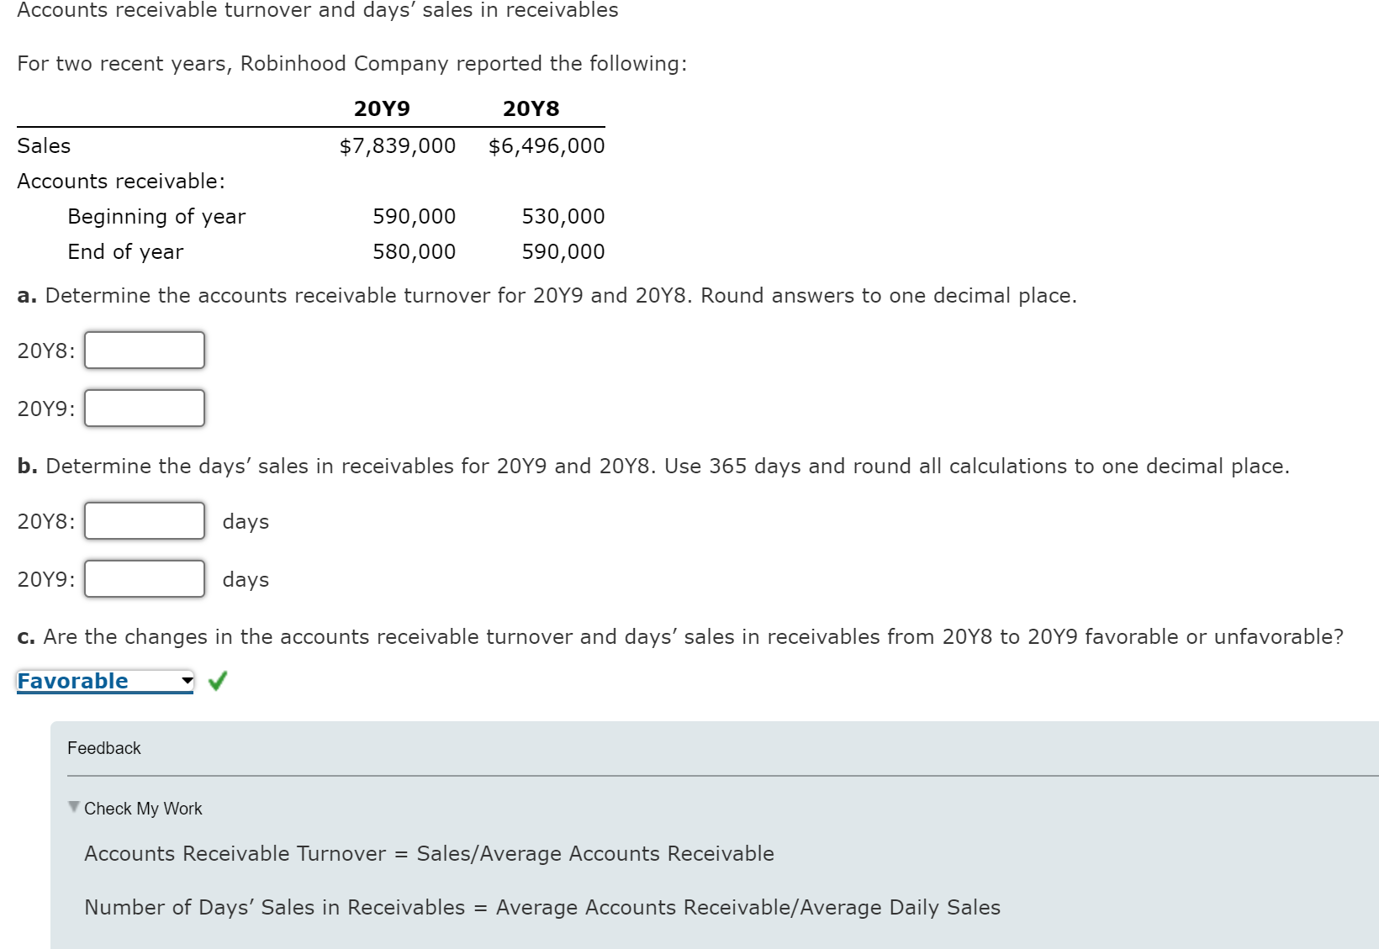Screen dimensions: 1379x949
Task: Select the Check My Work label
Action: 143,808
